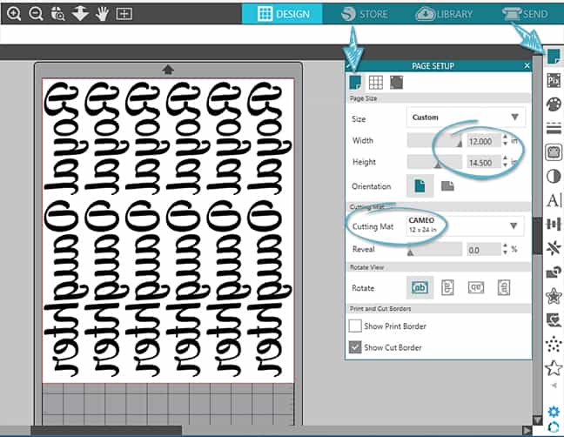Close the Page Setup panel
This screenshot has width=564, height=437.
[527, 65]
